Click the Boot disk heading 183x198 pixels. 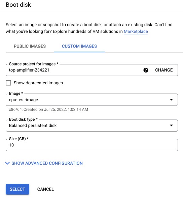pyautogui.click(x=19, y=5)
